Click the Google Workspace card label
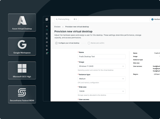The height and width of the screenshot is (119, 160). [x=22, y=53]
